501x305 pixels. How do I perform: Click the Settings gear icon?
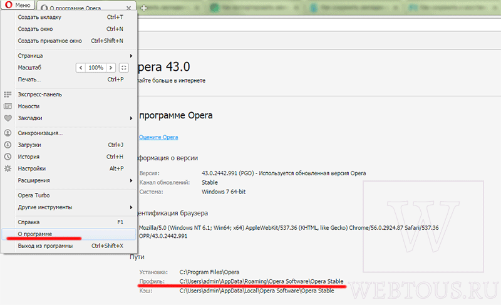8,168
